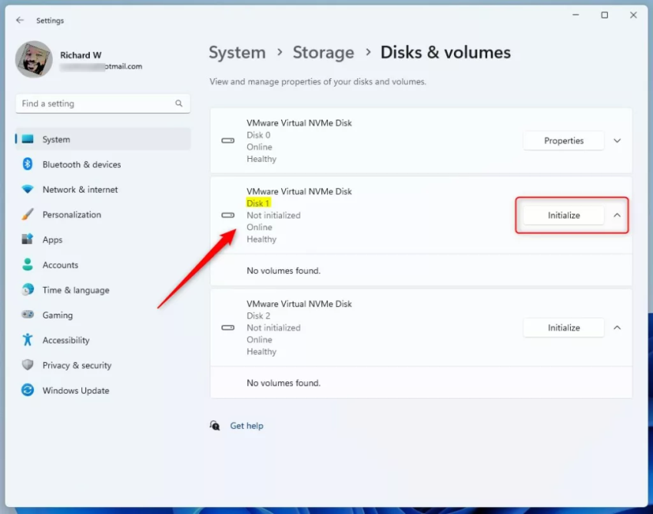Select the Personalization paintbrush icon

click(x=28, y=215)
